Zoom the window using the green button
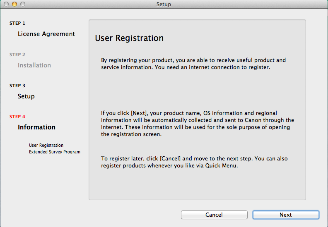 coord(22,4)
